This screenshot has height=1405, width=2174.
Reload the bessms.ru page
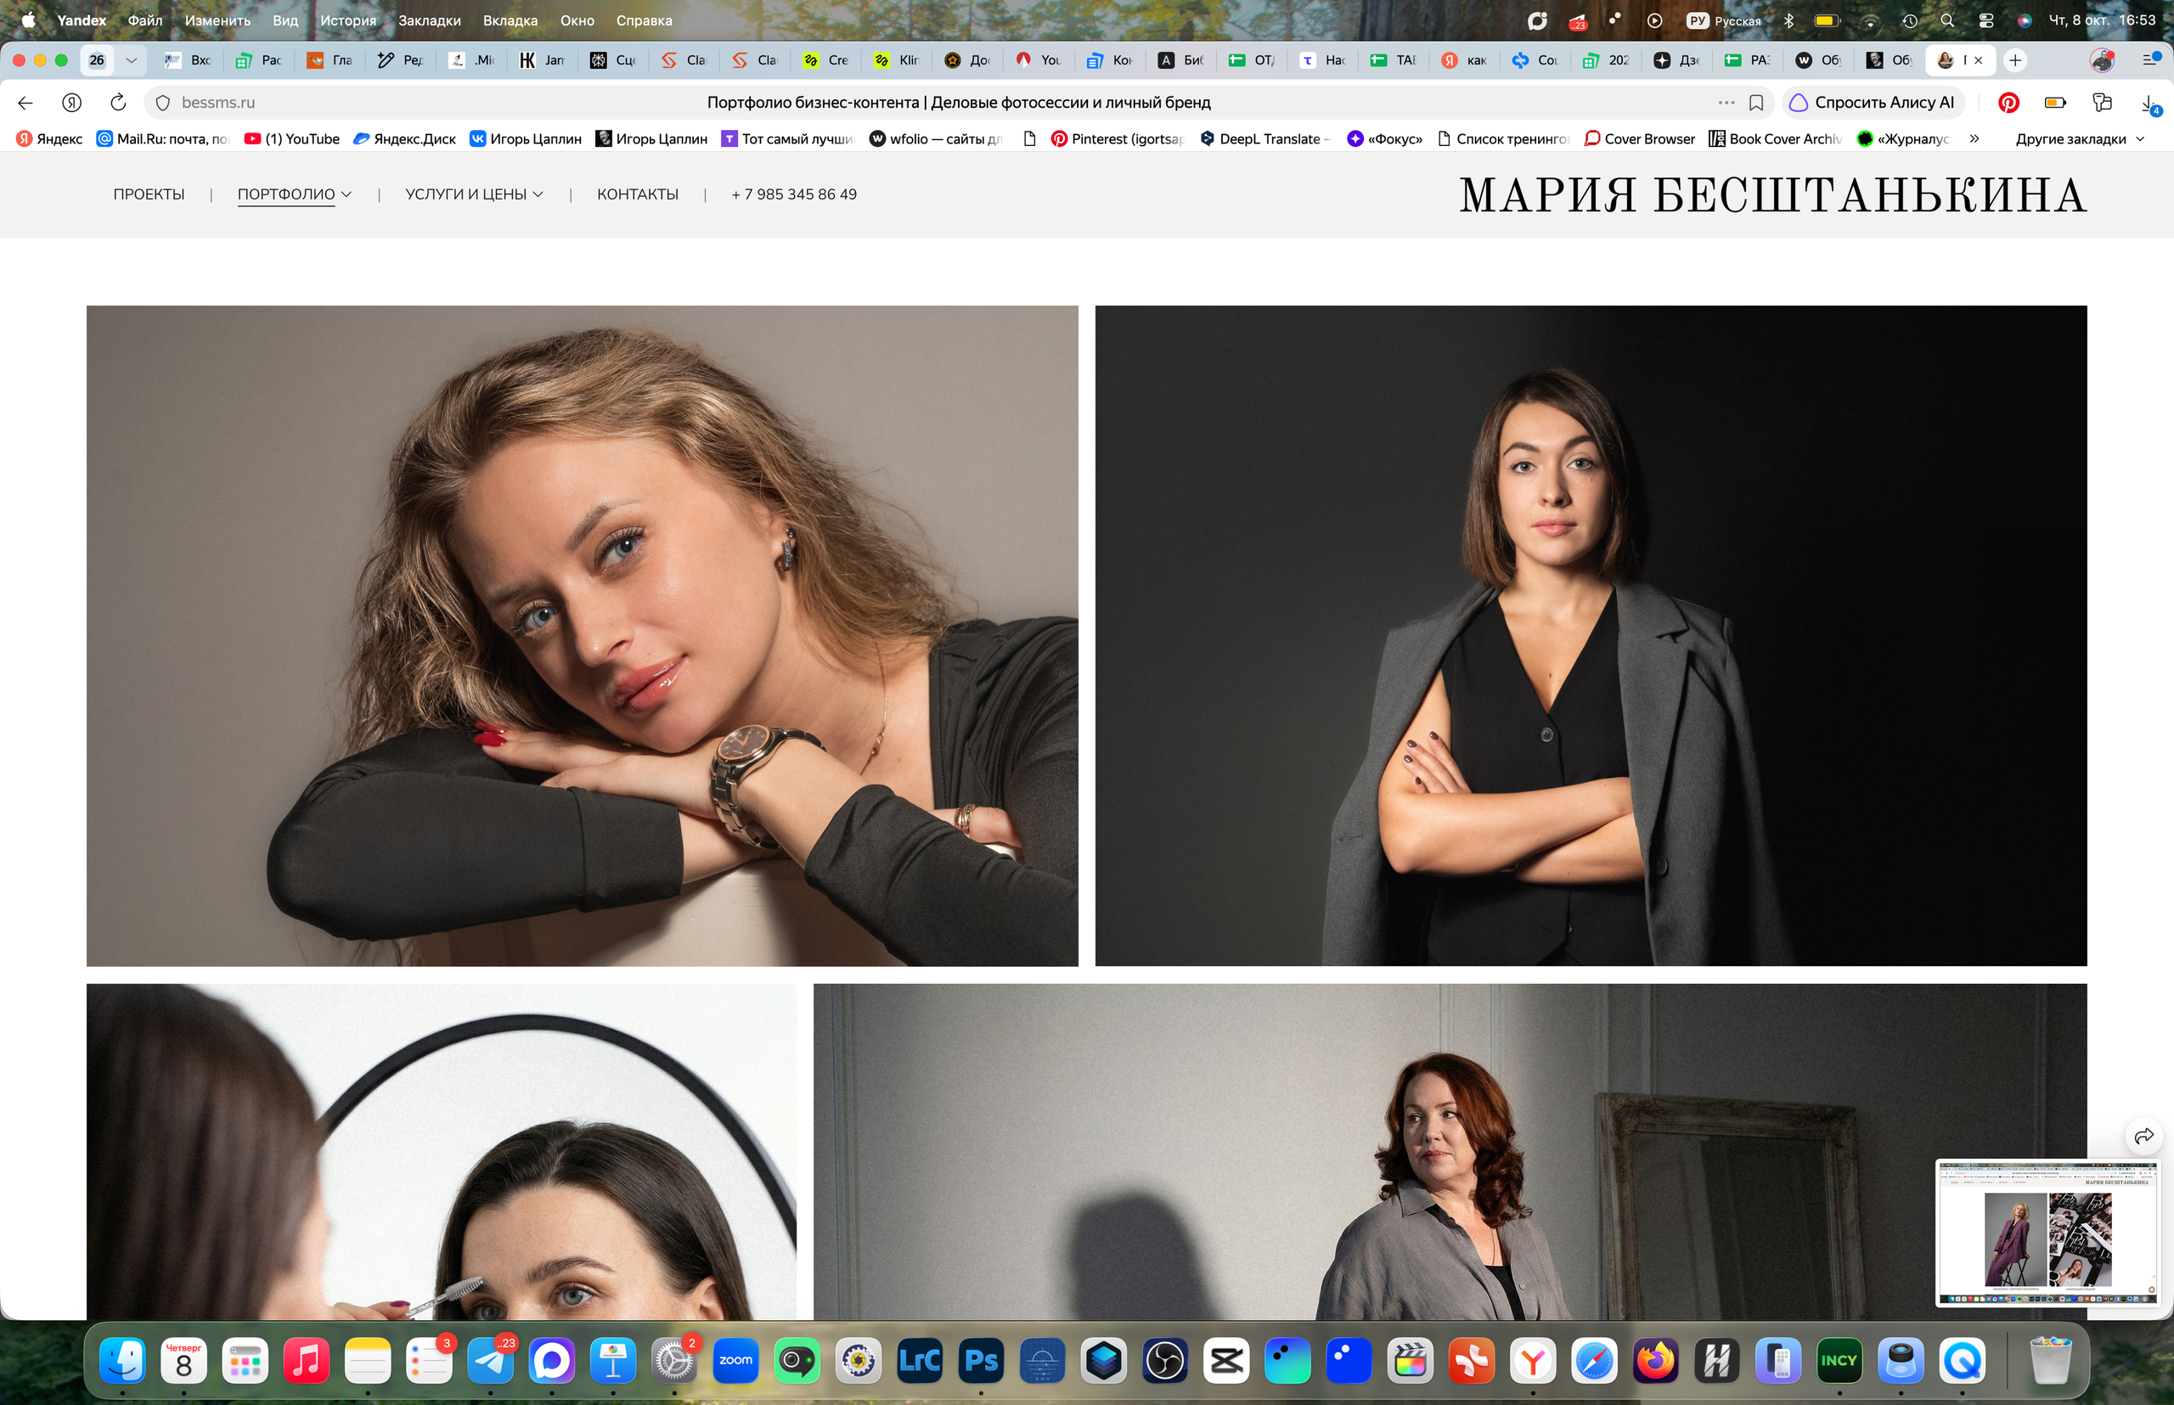(118, 102)
